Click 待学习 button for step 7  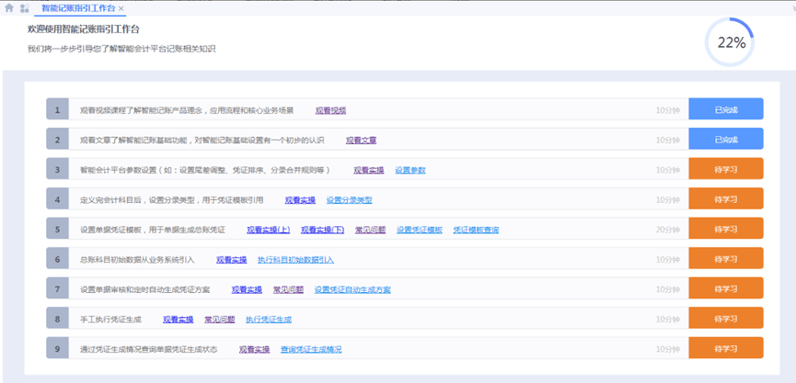click(x=726, y=288)
